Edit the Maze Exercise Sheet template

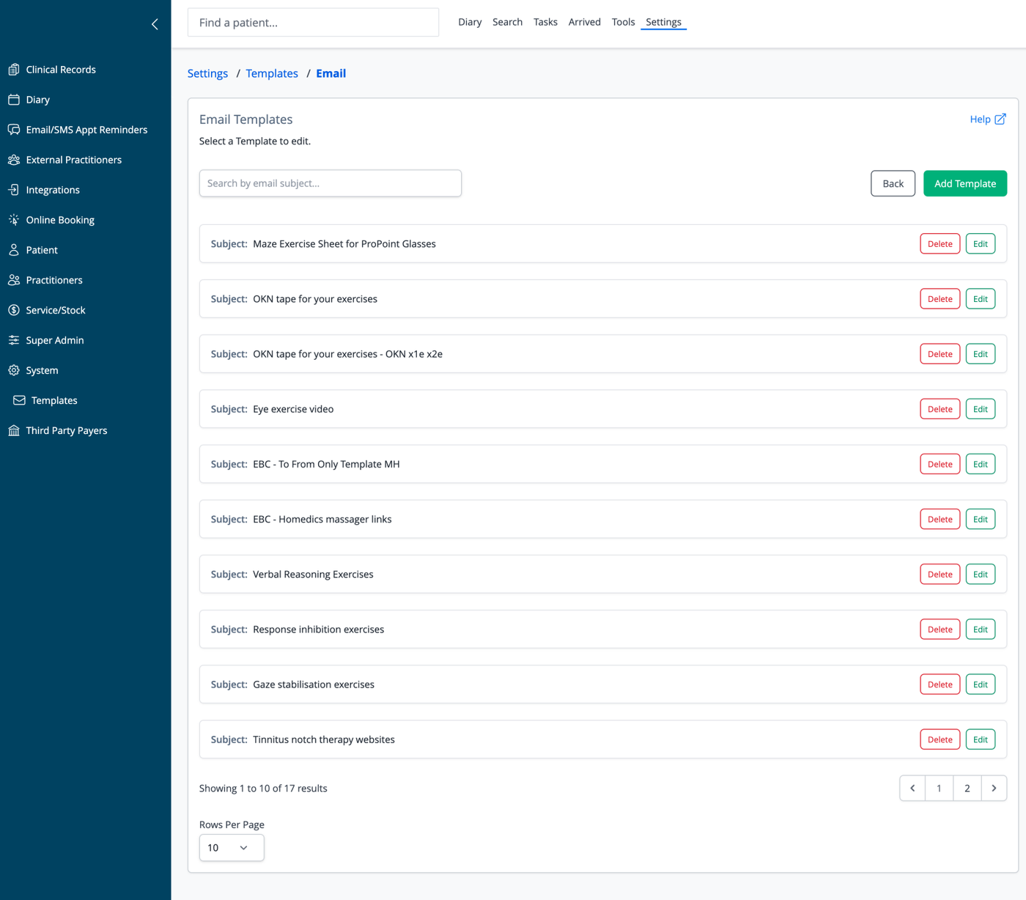pos(981,244)
